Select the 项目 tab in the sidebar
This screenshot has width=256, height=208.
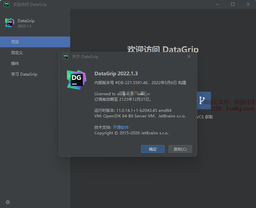(x=35, y=42)
